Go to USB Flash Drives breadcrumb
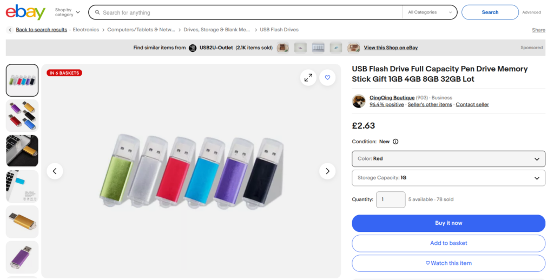Viewport: 554px width, 280px height. [x=279, y=30]
